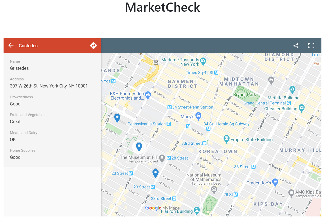Click the Times Sq-42 St metro icon
The height and width of the screenshot is (220, 327).
216,73
